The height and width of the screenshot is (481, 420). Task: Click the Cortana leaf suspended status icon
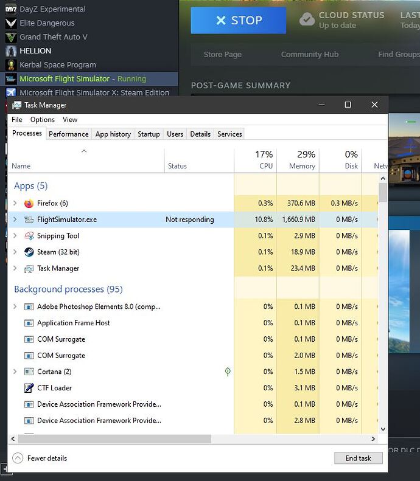[x=228, y=372]
